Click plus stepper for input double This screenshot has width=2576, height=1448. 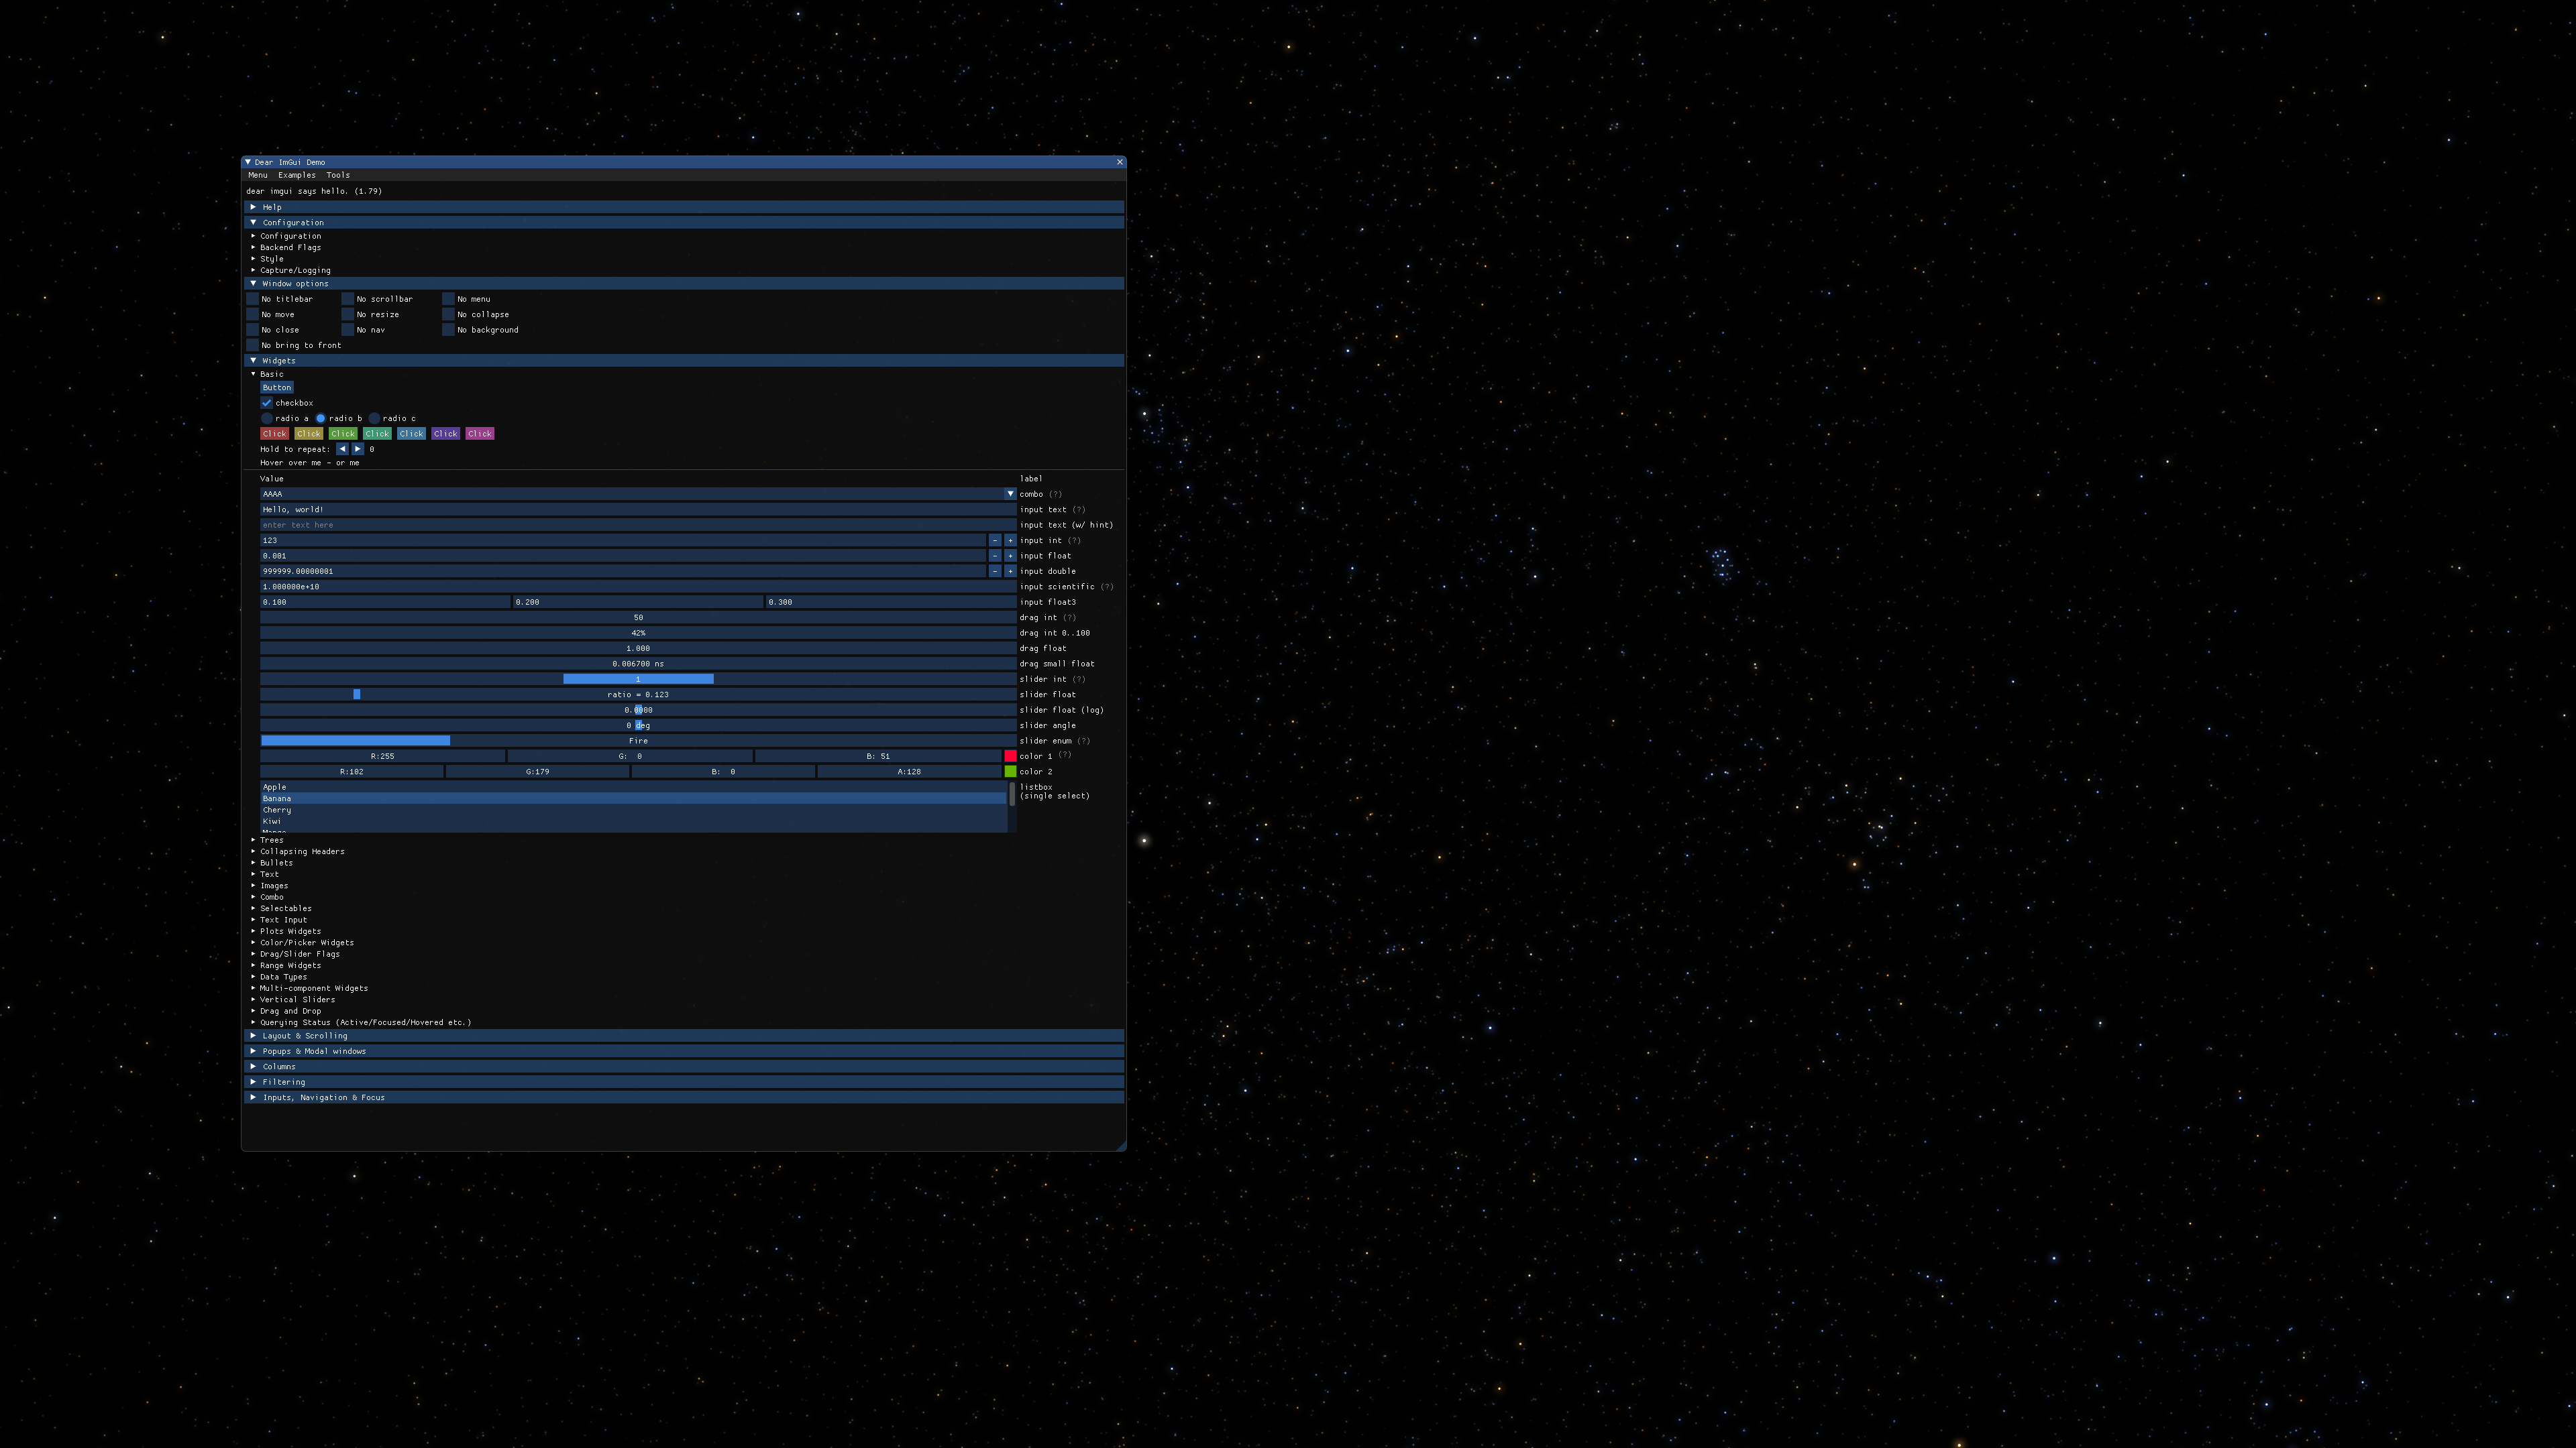[x=1010, y=572]
